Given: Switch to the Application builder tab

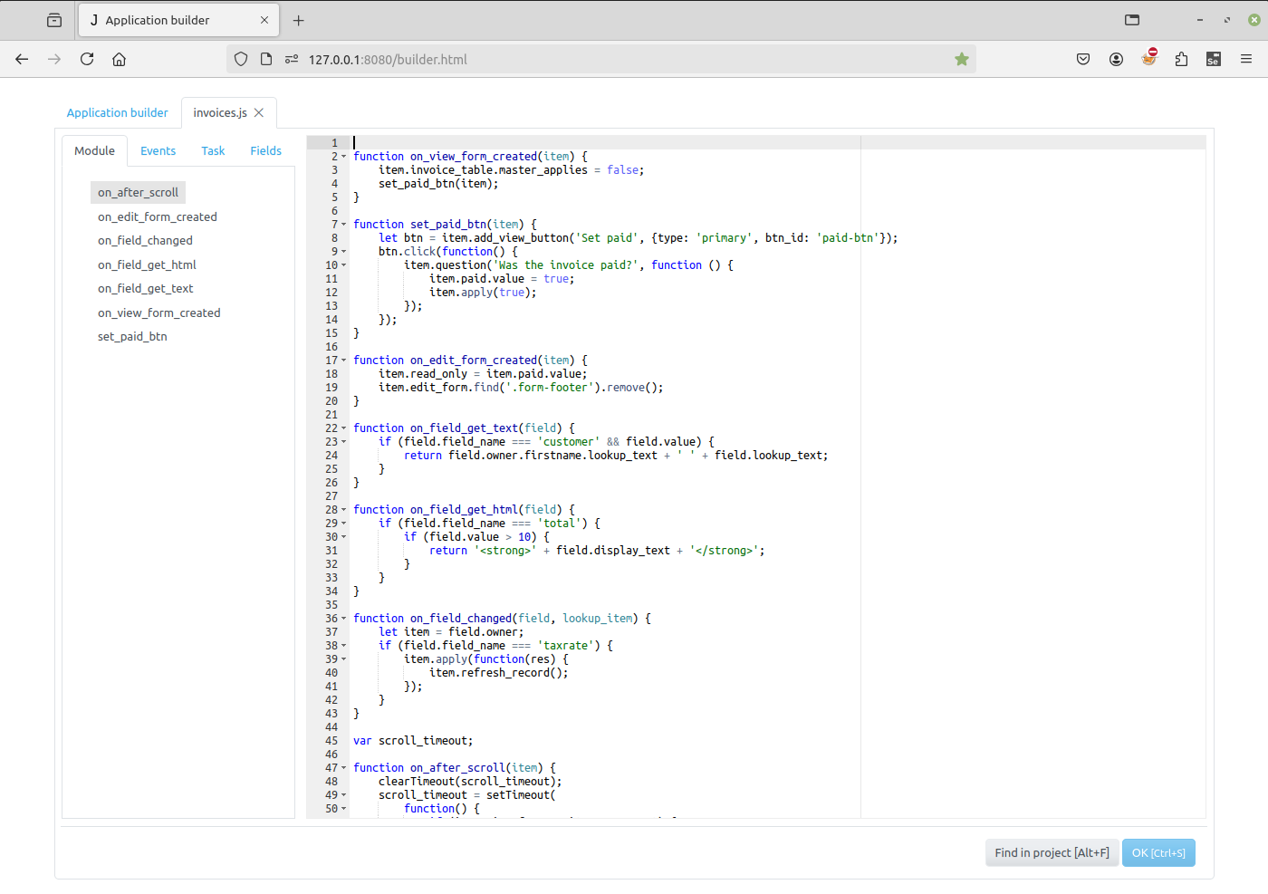Looking at the screenshot, I should (118, 112).
